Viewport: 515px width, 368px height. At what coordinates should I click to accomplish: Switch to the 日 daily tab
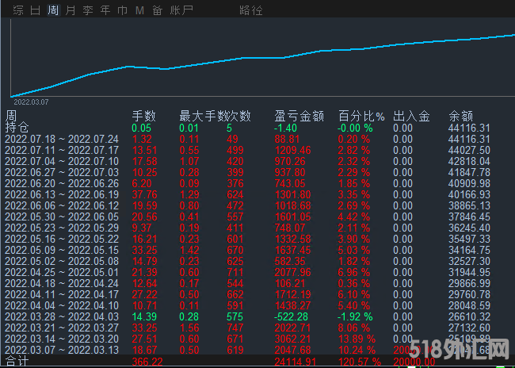click(36, 10)
